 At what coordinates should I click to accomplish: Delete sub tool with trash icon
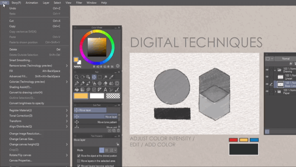118,131
